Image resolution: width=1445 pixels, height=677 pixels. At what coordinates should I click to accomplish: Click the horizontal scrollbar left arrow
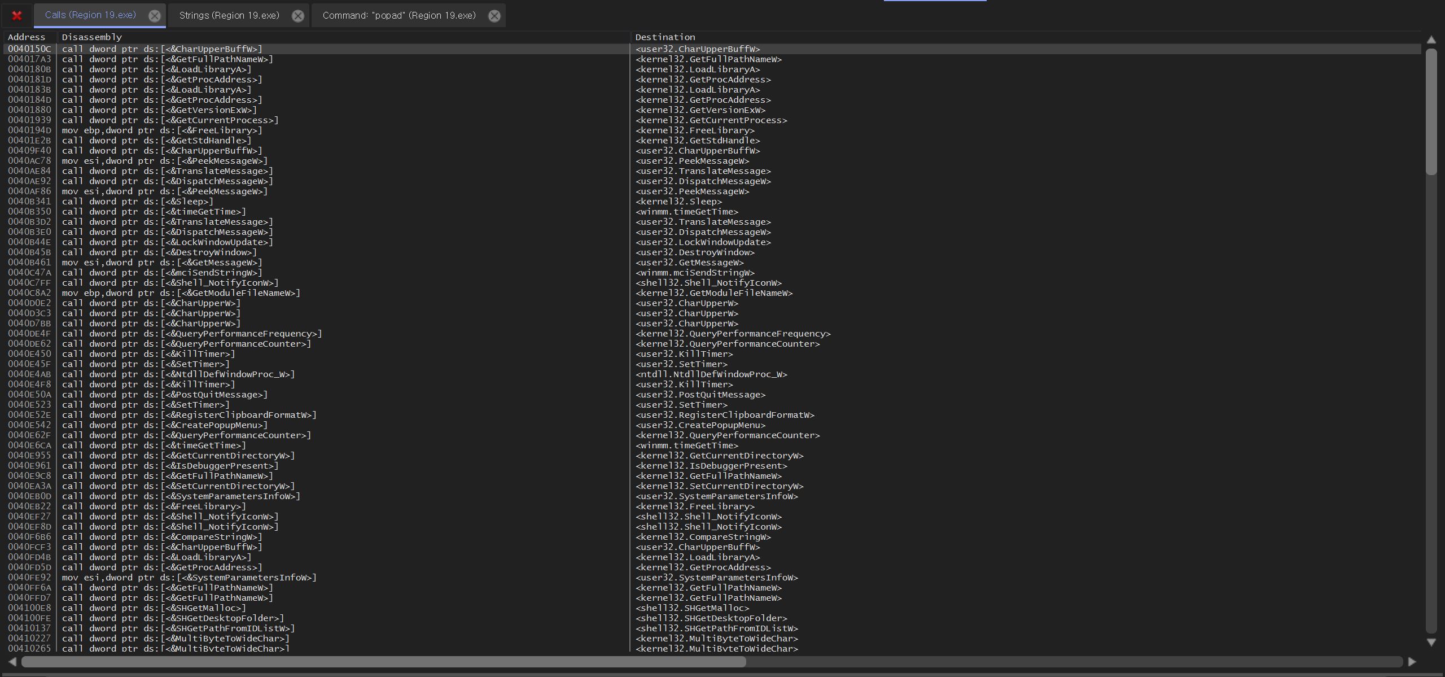tap(12, 662)
